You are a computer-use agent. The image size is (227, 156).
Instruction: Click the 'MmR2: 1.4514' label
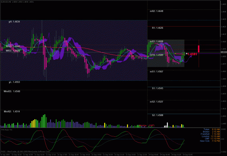tap(12, 112)
